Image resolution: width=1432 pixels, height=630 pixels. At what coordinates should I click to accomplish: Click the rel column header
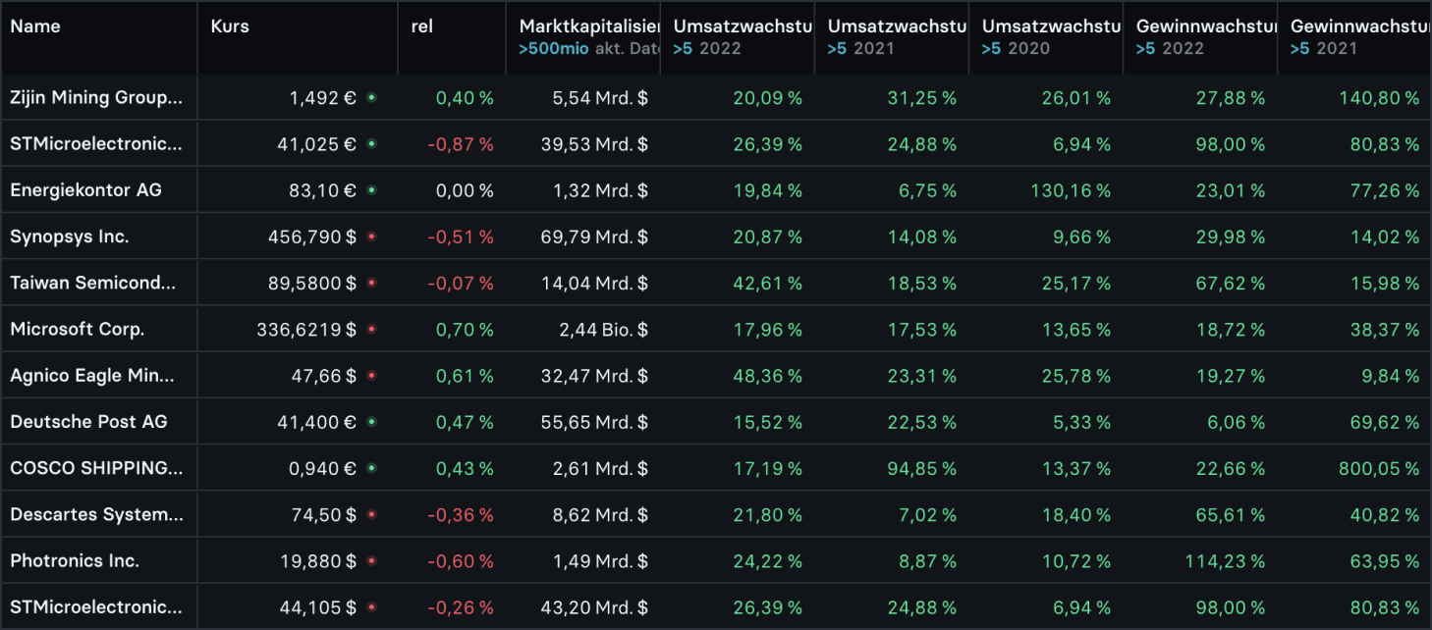(422, 26)
